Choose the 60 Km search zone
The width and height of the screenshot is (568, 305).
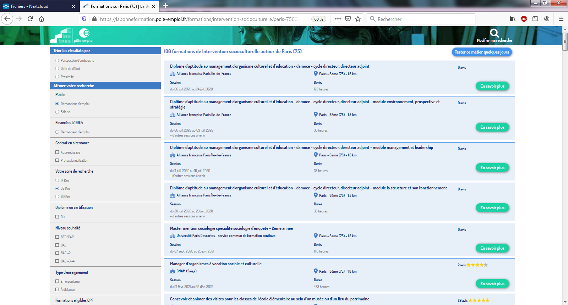point(57,196)
